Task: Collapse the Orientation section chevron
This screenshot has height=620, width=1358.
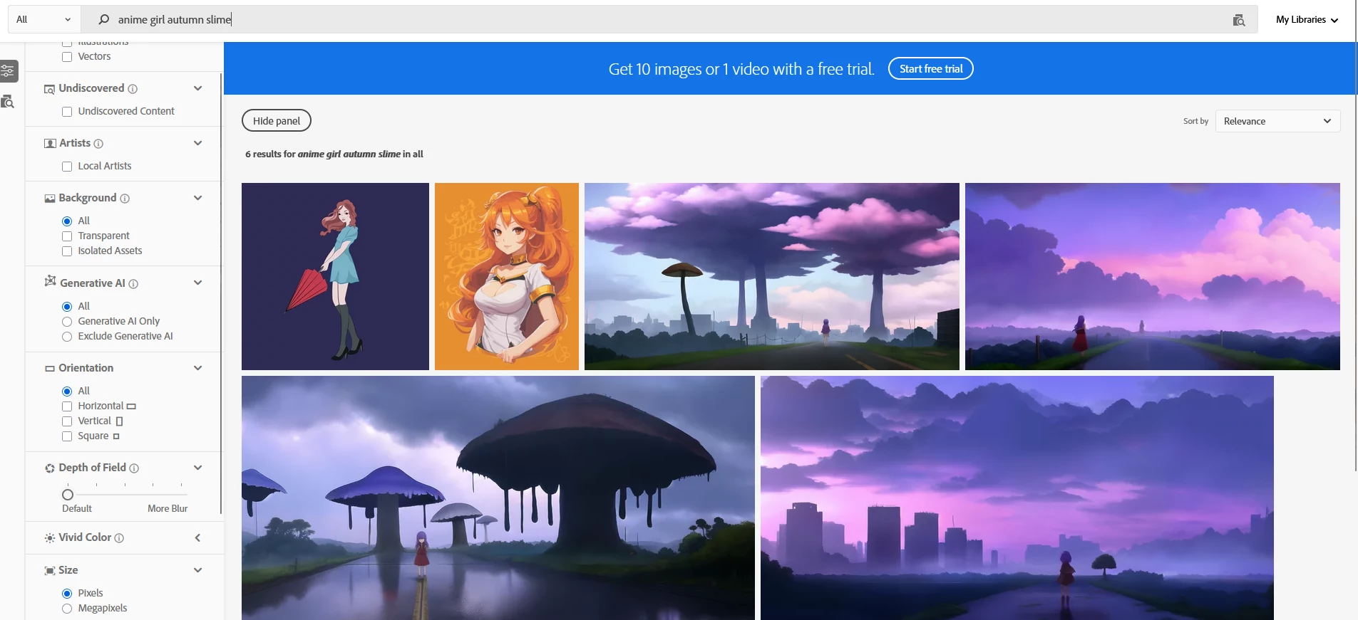Action: (198, 368)
